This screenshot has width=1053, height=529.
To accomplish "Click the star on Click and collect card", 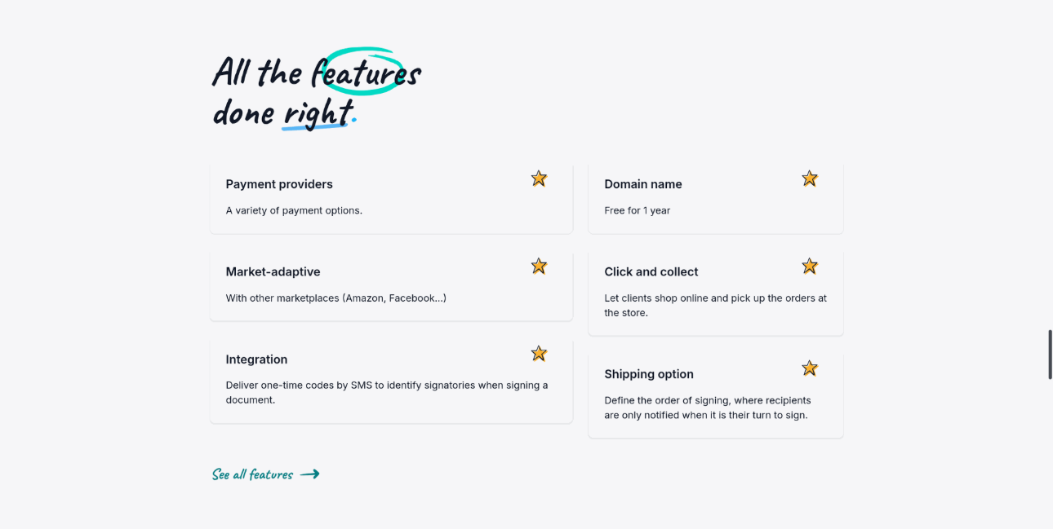I will (809, 266).
